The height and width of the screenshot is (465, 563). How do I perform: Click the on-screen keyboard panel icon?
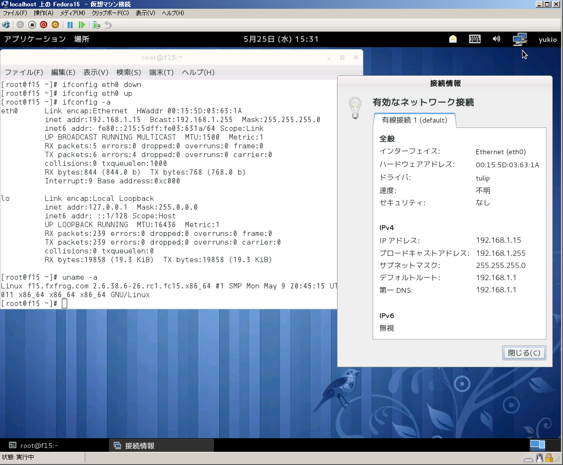coord(475,39)
